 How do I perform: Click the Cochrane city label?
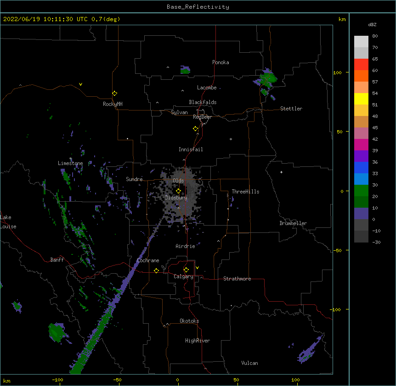148,260
